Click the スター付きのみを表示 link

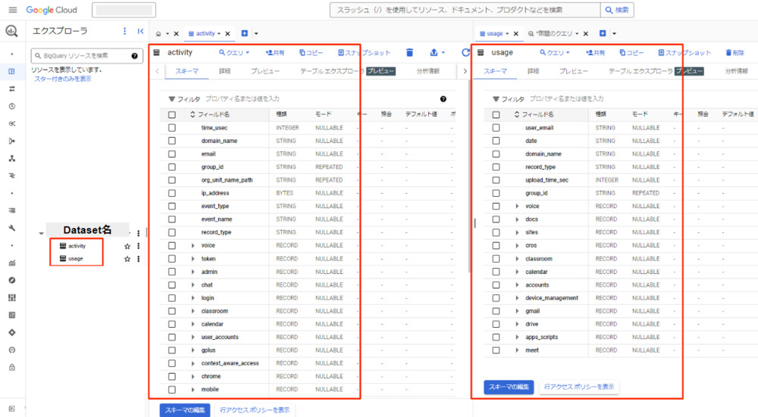point(62,79)
